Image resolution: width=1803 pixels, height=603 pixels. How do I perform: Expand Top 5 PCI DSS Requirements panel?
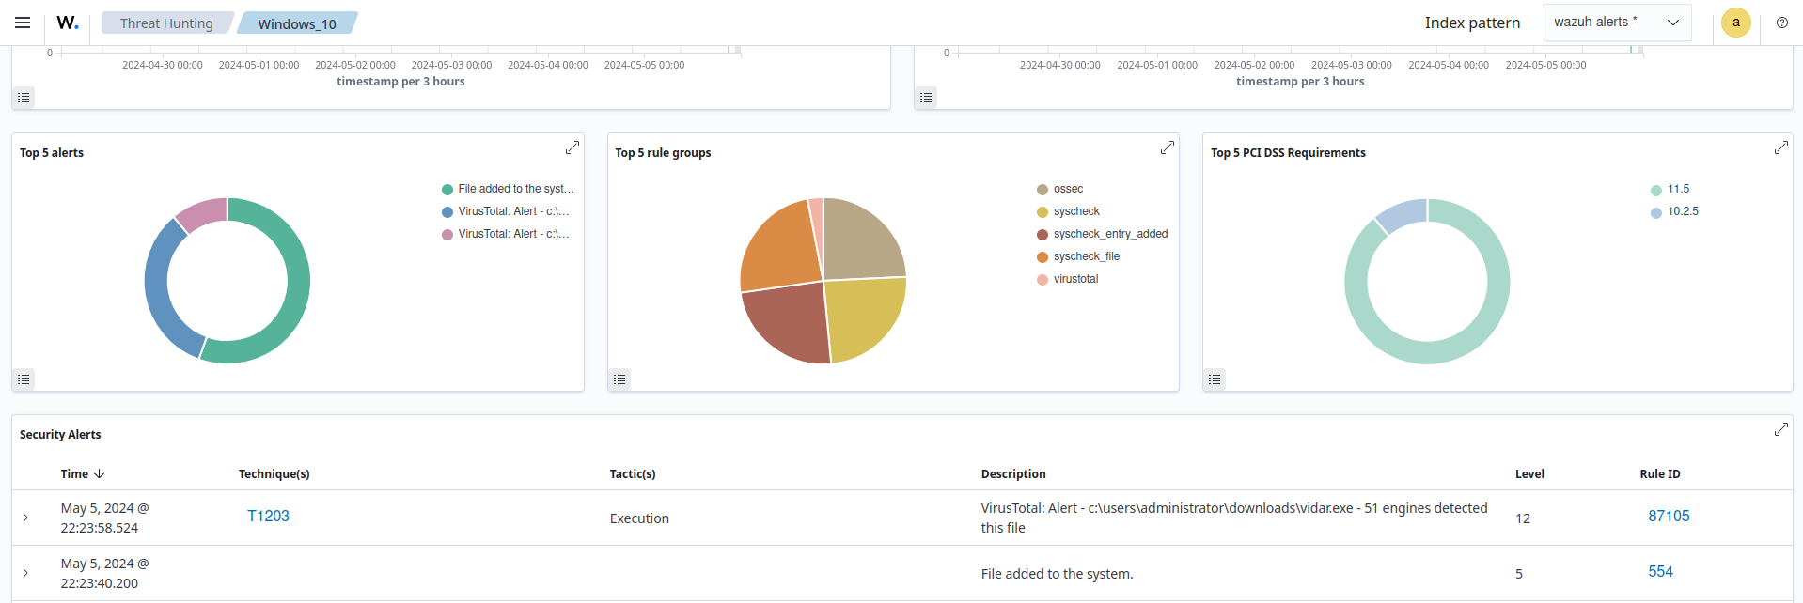tap(1780, 148)
